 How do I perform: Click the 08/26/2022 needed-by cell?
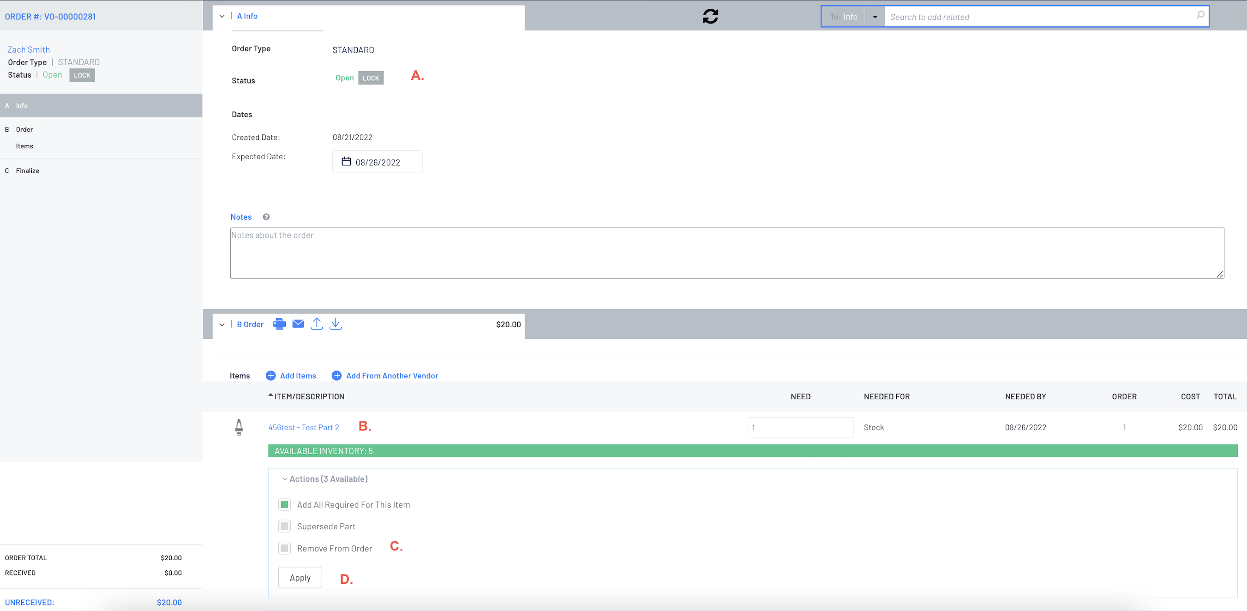(x=1026, y=427)
